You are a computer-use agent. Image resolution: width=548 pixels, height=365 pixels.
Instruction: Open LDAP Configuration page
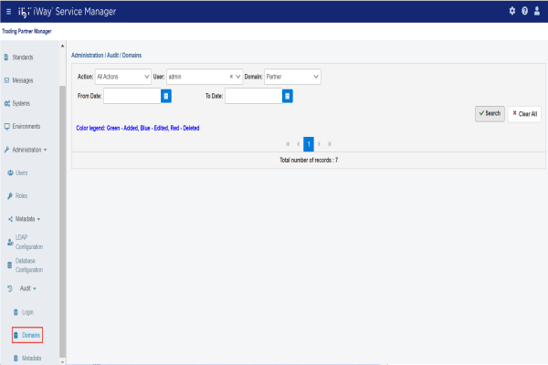[x=29, y=242]
